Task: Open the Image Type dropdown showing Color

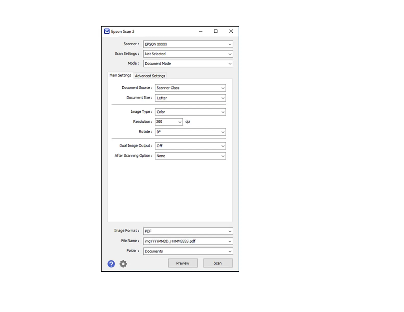Action: coord(190,112)
